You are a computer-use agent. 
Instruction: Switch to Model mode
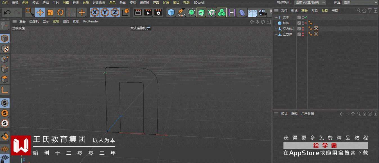pos(5,39)
